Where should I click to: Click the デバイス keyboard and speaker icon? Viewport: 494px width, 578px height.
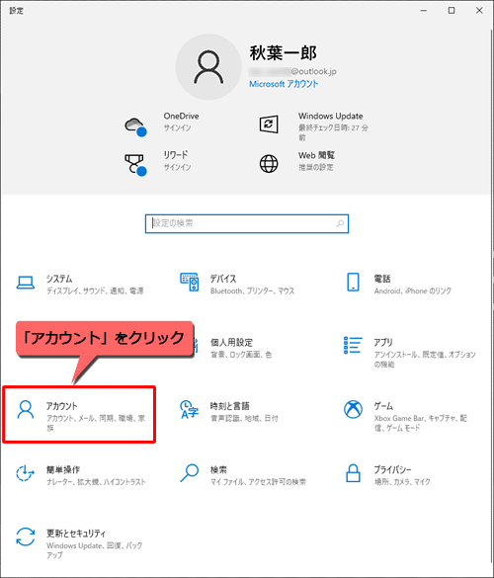click(x=190, y=282)
